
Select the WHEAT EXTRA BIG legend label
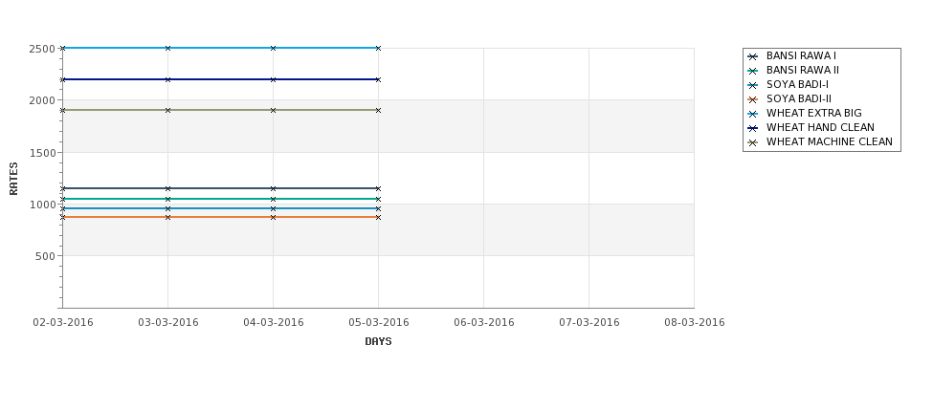click(x=813, y=113)
